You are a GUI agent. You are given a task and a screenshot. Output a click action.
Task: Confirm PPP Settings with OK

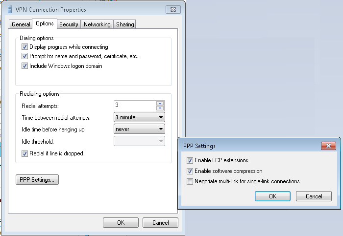click(272, 196)
